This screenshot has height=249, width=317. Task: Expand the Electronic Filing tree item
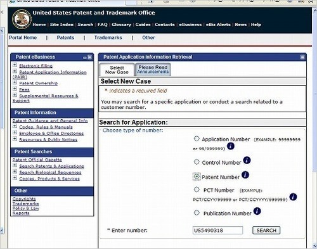pos(15,65)
